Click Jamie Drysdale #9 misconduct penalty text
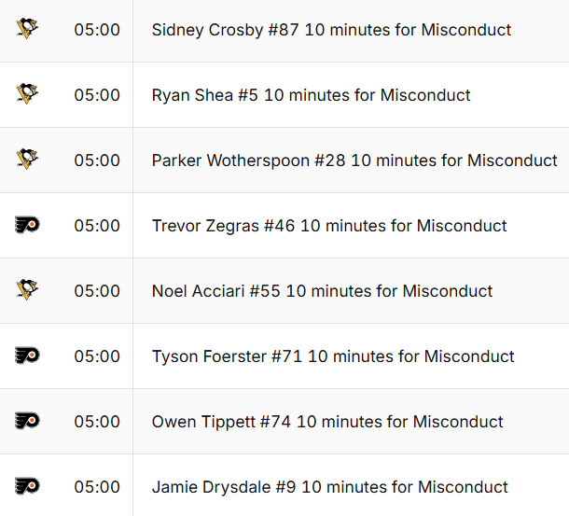Viewport: 569px width, 516px height. coord(329,487)
